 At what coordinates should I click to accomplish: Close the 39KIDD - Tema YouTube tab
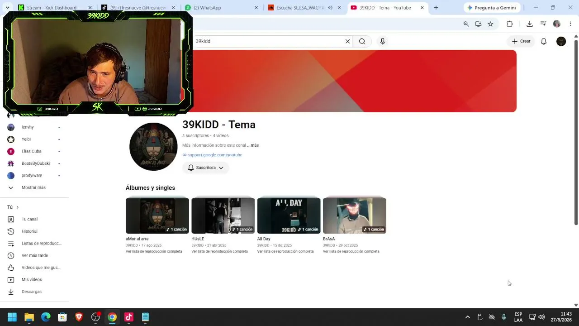422,8
